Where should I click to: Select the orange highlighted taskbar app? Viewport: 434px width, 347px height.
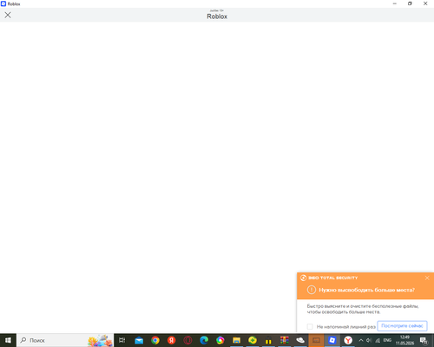pos(316,340)
